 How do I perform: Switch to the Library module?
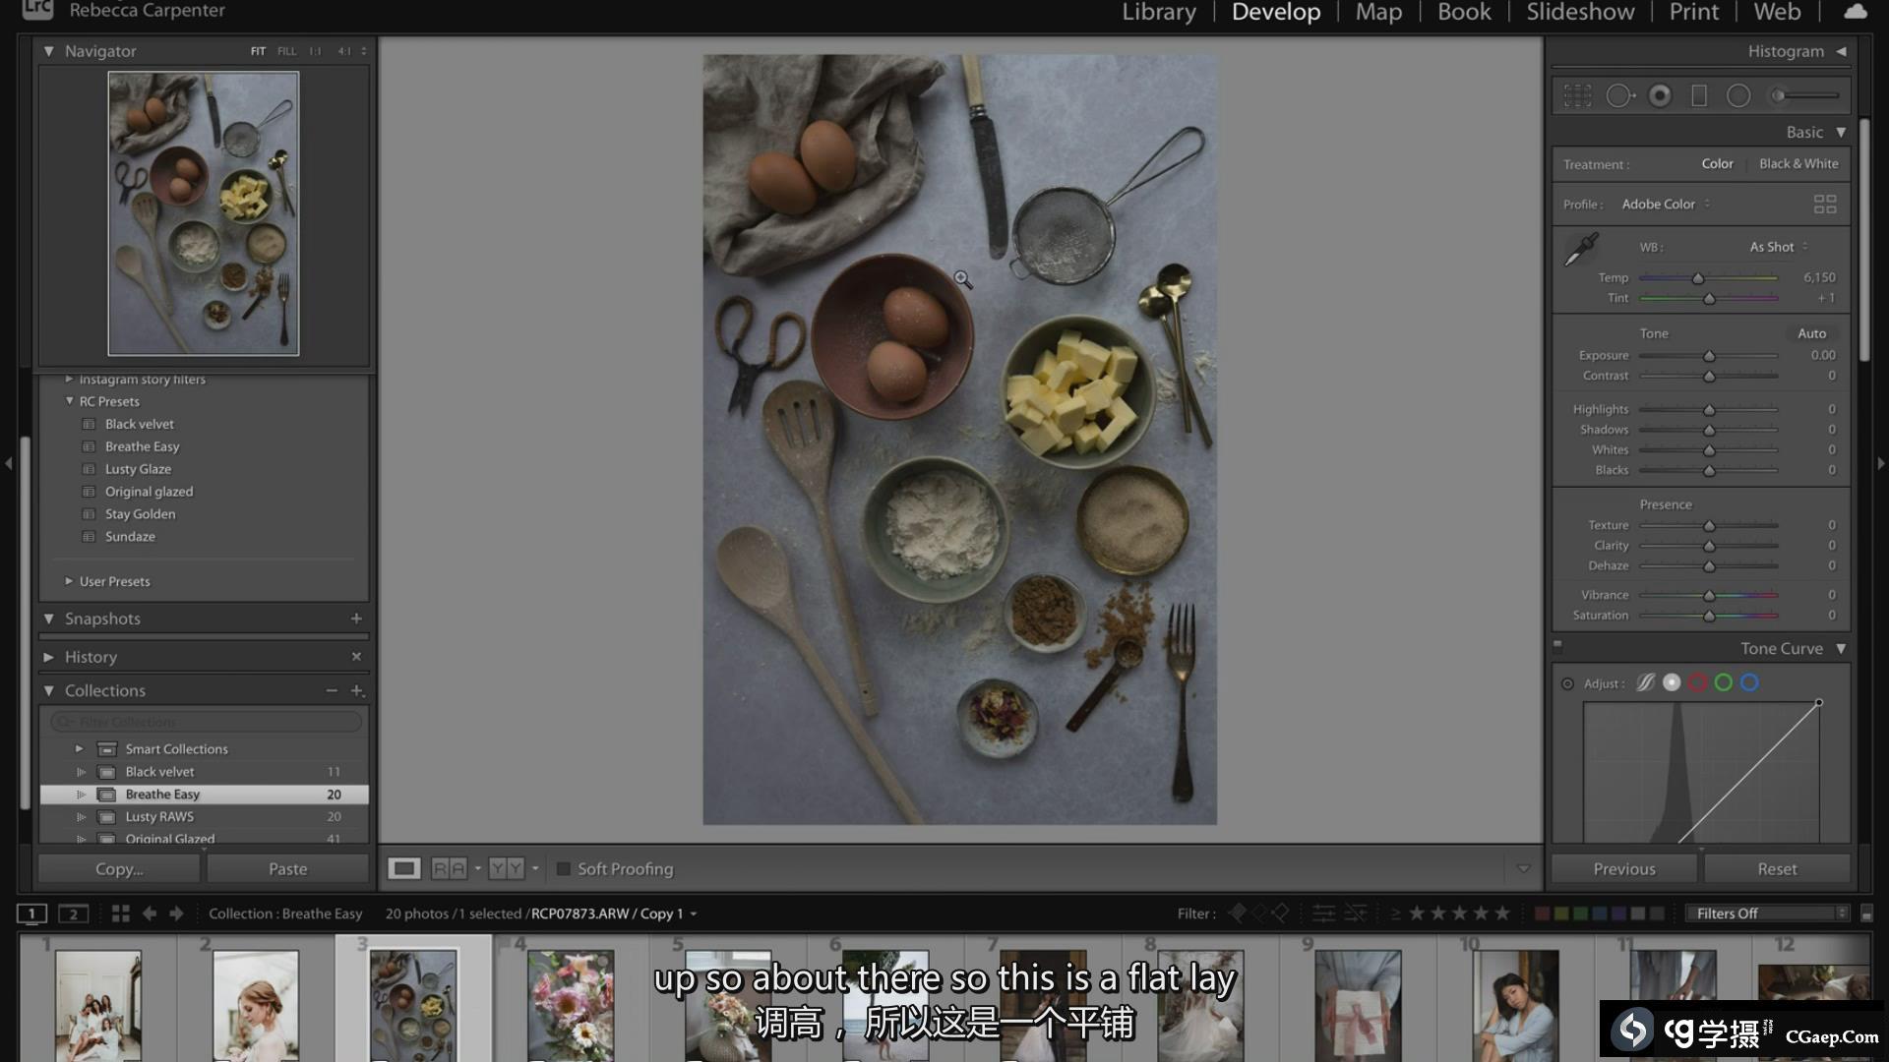1159,13
